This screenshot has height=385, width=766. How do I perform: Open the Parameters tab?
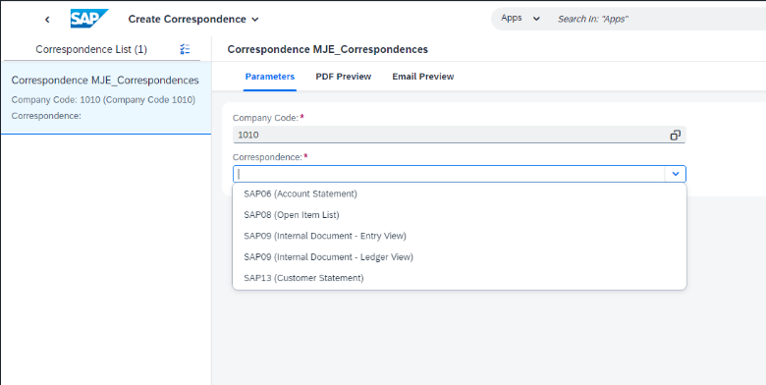click(x=270, y=77)
